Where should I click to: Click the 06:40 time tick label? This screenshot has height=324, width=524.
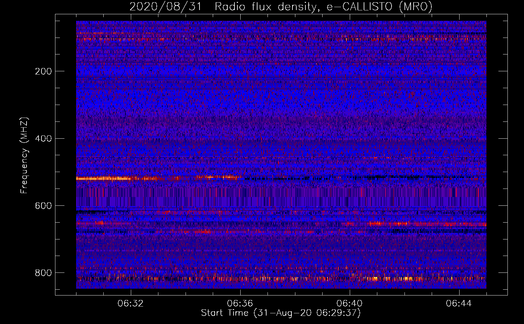point(349,304)
